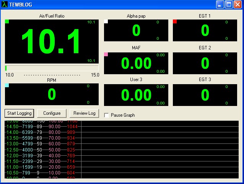
Task: Select the RPM gauge display
Action: 52,94
